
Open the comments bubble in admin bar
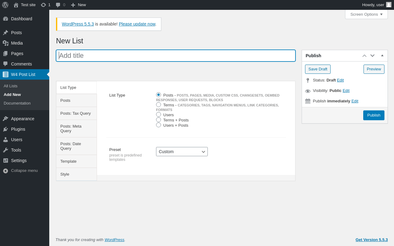[x=58, y=5]
